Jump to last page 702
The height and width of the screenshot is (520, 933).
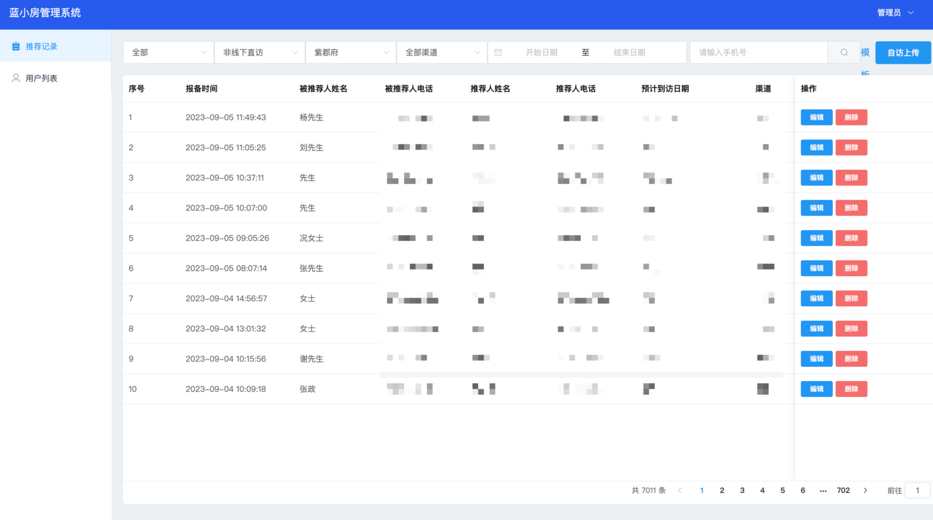click(843, 490)
